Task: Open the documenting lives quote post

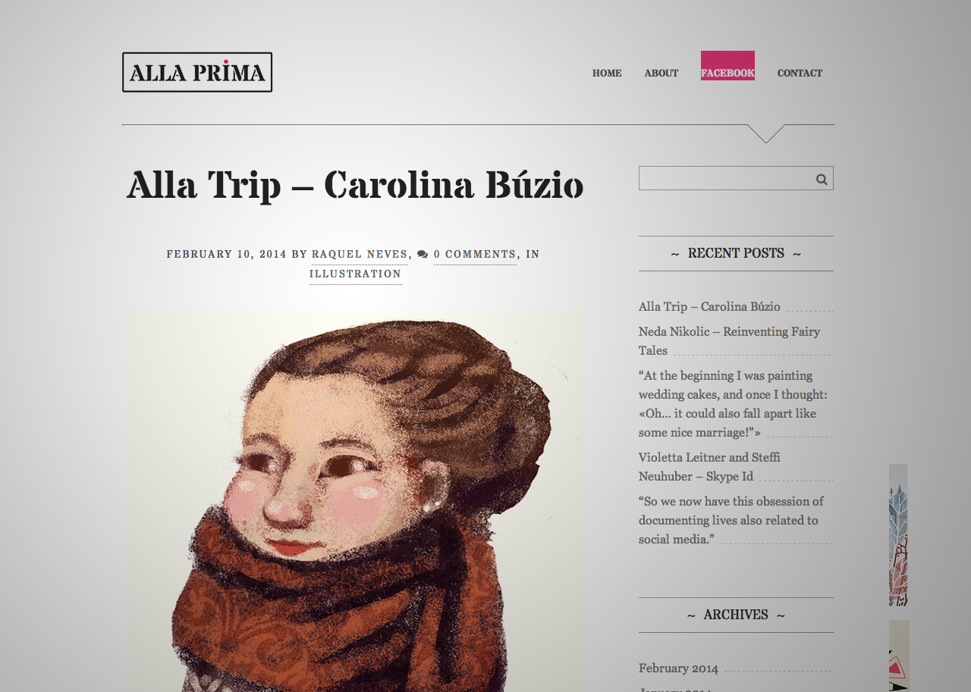Action: click(731, 520)
